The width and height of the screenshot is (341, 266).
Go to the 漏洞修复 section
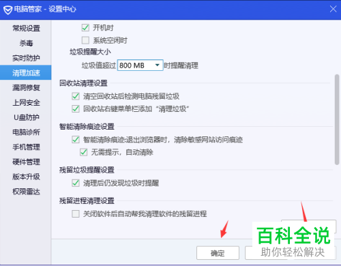coord(26,87)
